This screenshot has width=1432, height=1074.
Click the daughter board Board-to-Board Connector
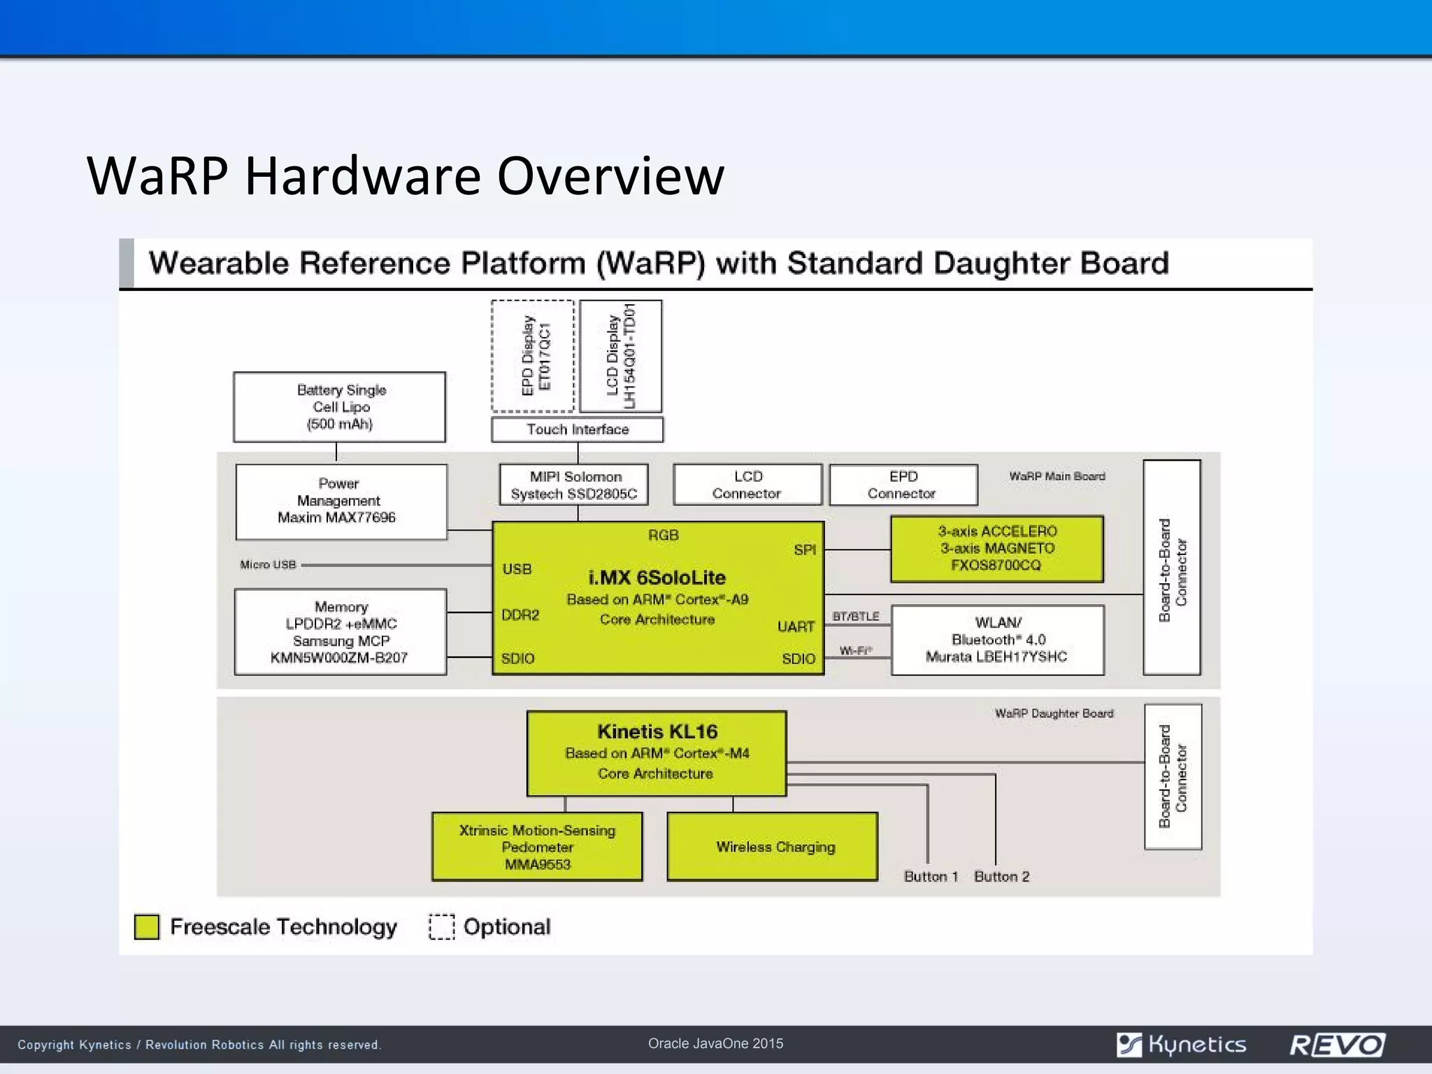[x=1173, y=777]
